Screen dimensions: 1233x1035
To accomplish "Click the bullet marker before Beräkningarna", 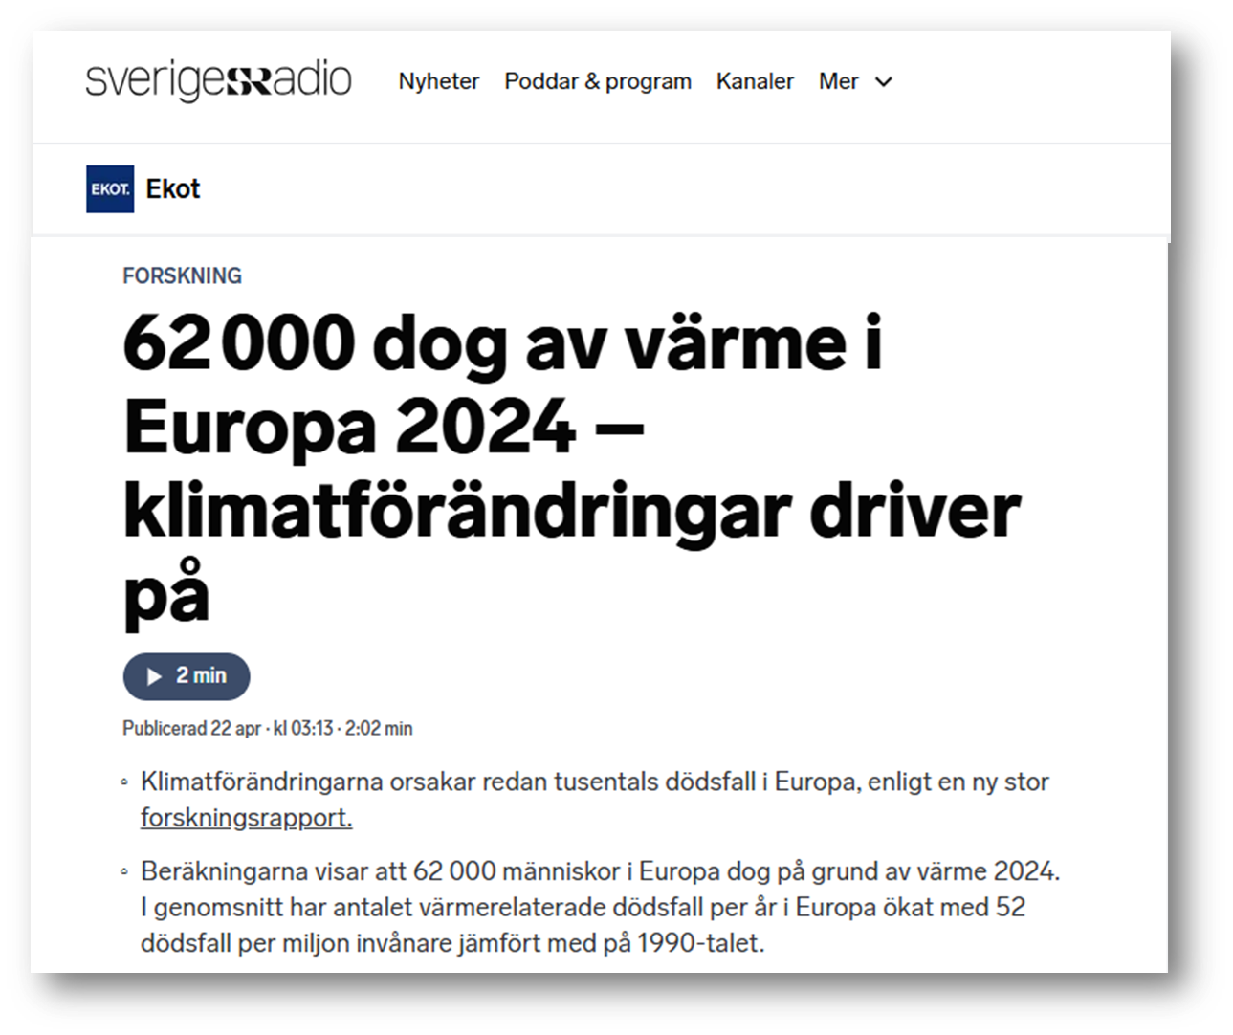I will (124, 872).
